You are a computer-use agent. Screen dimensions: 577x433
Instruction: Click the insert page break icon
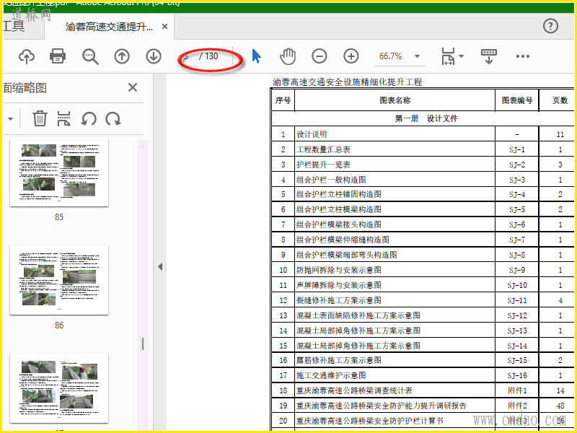tap(63, 118)
